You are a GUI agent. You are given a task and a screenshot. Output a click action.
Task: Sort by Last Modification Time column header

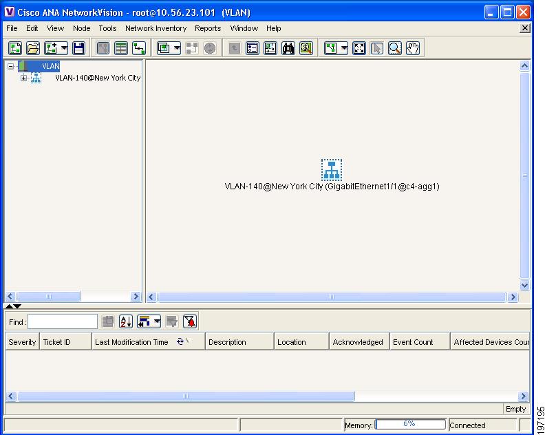click(149, 342)
